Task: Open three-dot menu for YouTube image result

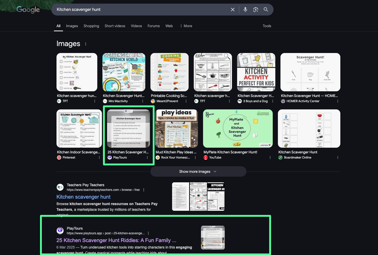Action: click(x=270, y=158)
